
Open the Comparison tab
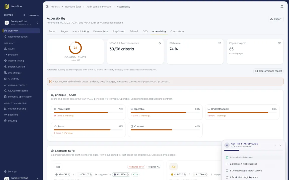coord(177,31)
